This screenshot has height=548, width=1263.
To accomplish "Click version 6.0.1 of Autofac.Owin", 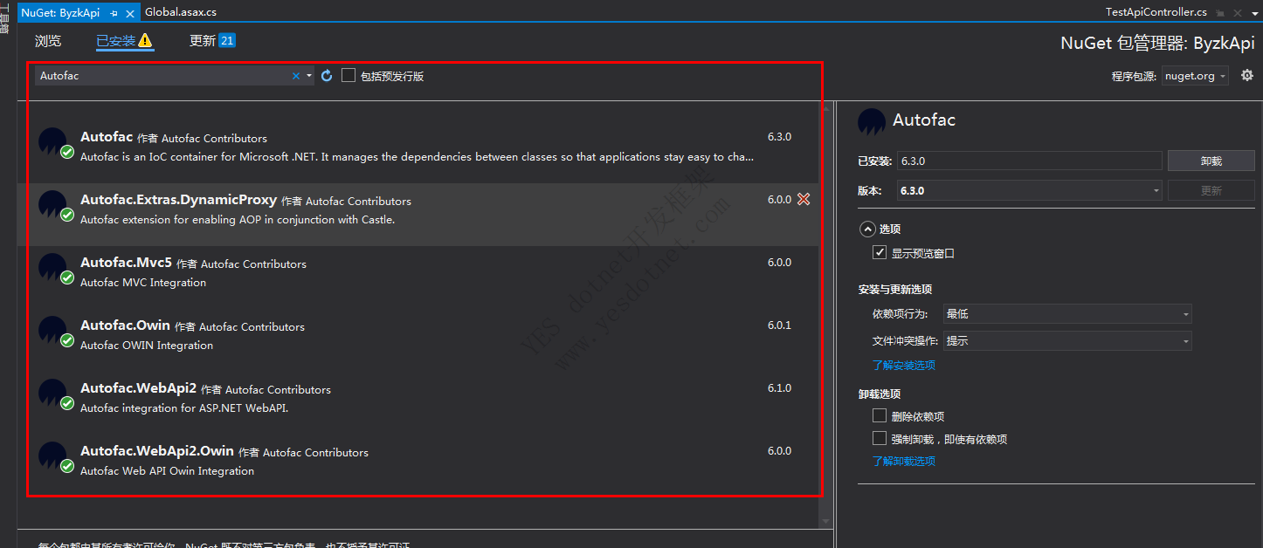I will click(x=779, y=325).
